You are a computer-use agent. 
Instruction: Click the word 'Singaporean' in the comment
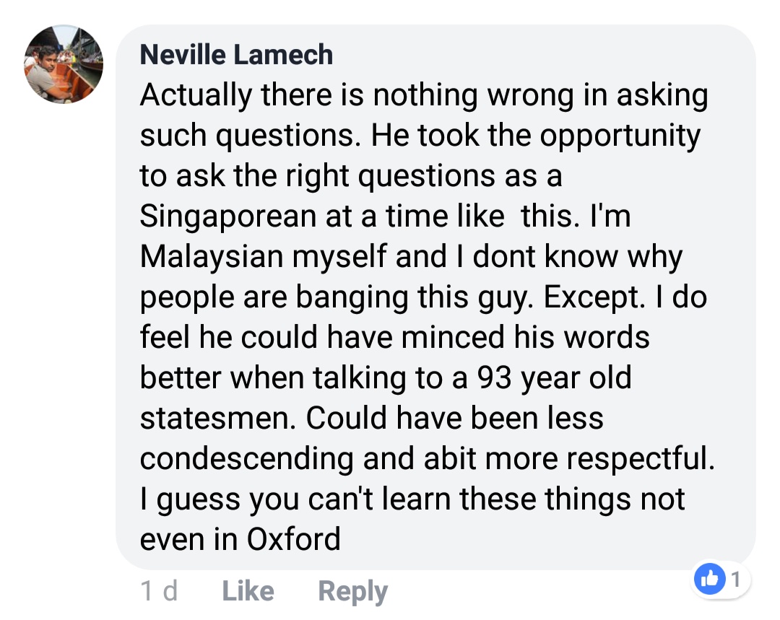coord(225,217)
